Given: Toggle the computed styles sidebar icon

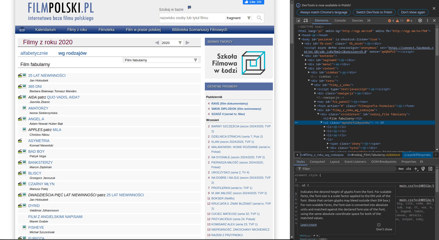Looking at the screenshot, I should tap(430, 169).
